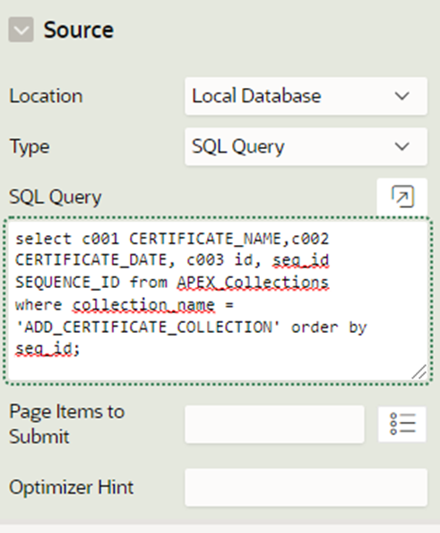
Task: Place cursor after seq_id; at query end
Action: [81, 349]
